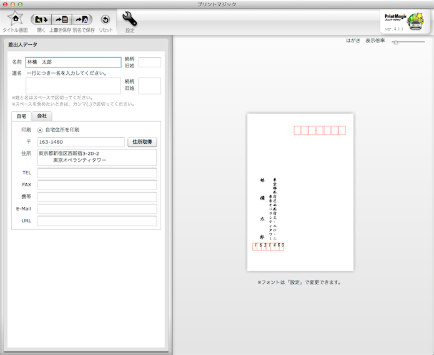Click the URL input field
434x355 pixels.
click(x=97, y=221)
